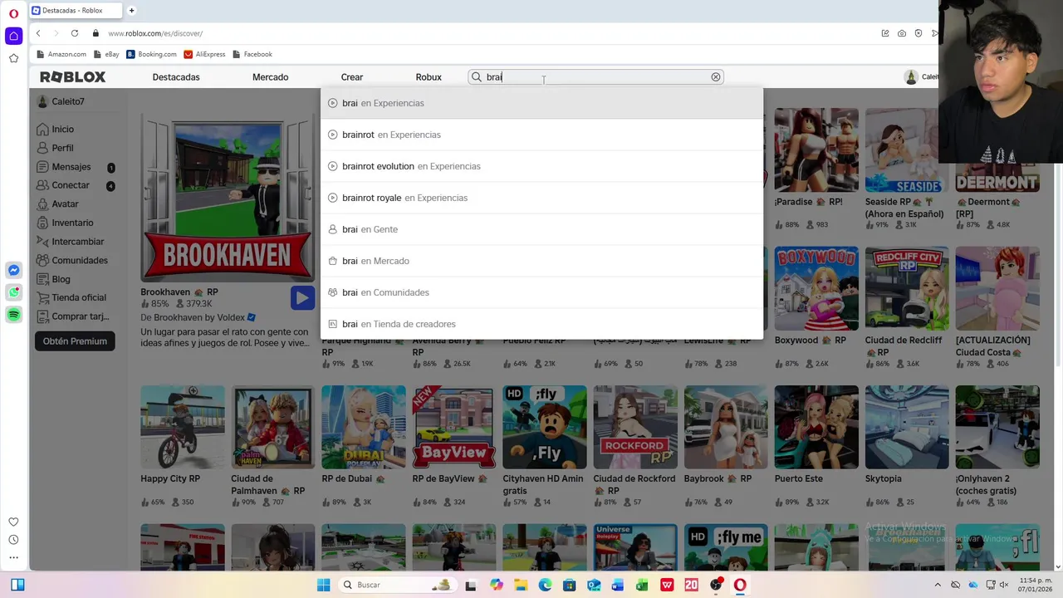Open AliExpress bookmark
Viewport: 1063px width, 598px height.
coord(204,54)
